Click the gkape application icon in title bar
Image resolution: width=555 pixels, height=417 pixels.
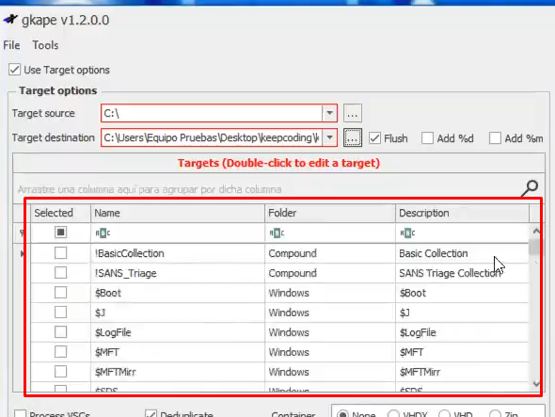point(10,20)
